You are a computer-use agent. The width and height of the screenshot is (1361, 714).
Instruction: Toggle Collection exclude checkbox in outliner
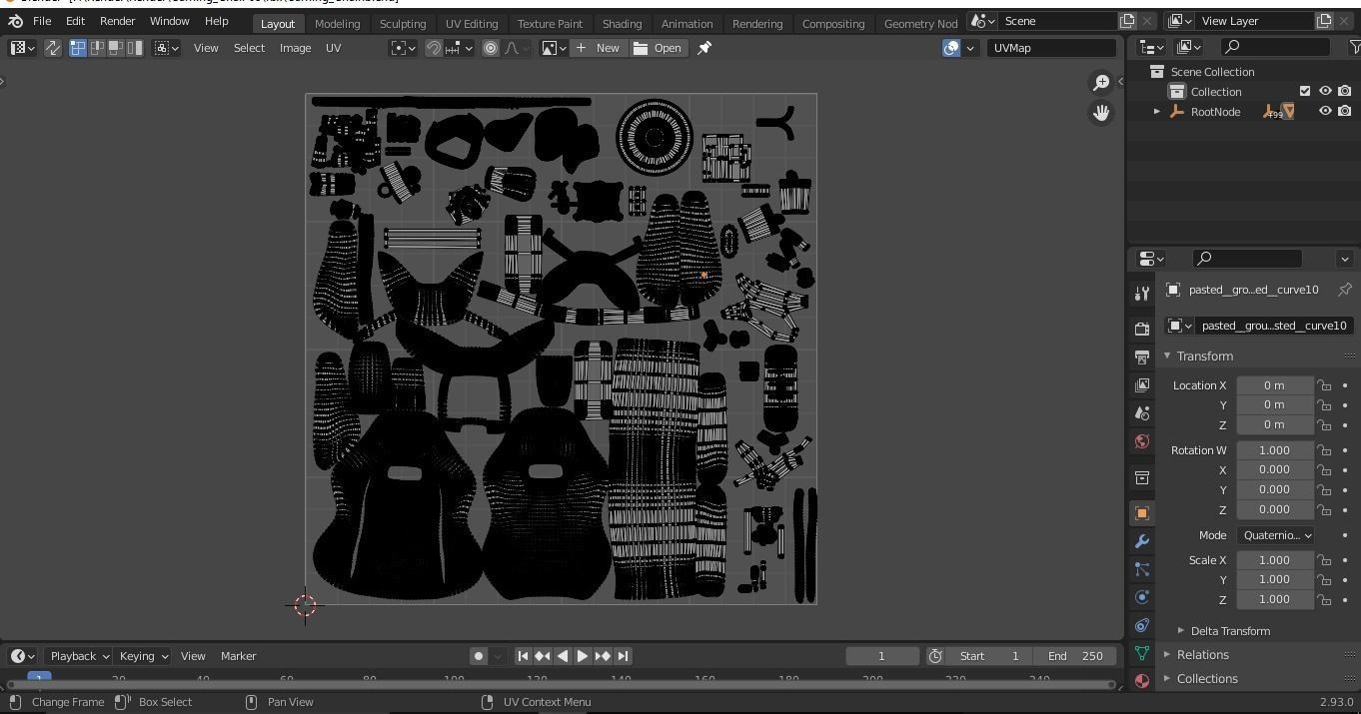1304,91
